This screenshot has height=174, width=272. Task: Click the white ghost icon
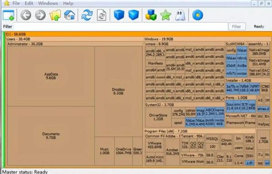coord(180,15)
